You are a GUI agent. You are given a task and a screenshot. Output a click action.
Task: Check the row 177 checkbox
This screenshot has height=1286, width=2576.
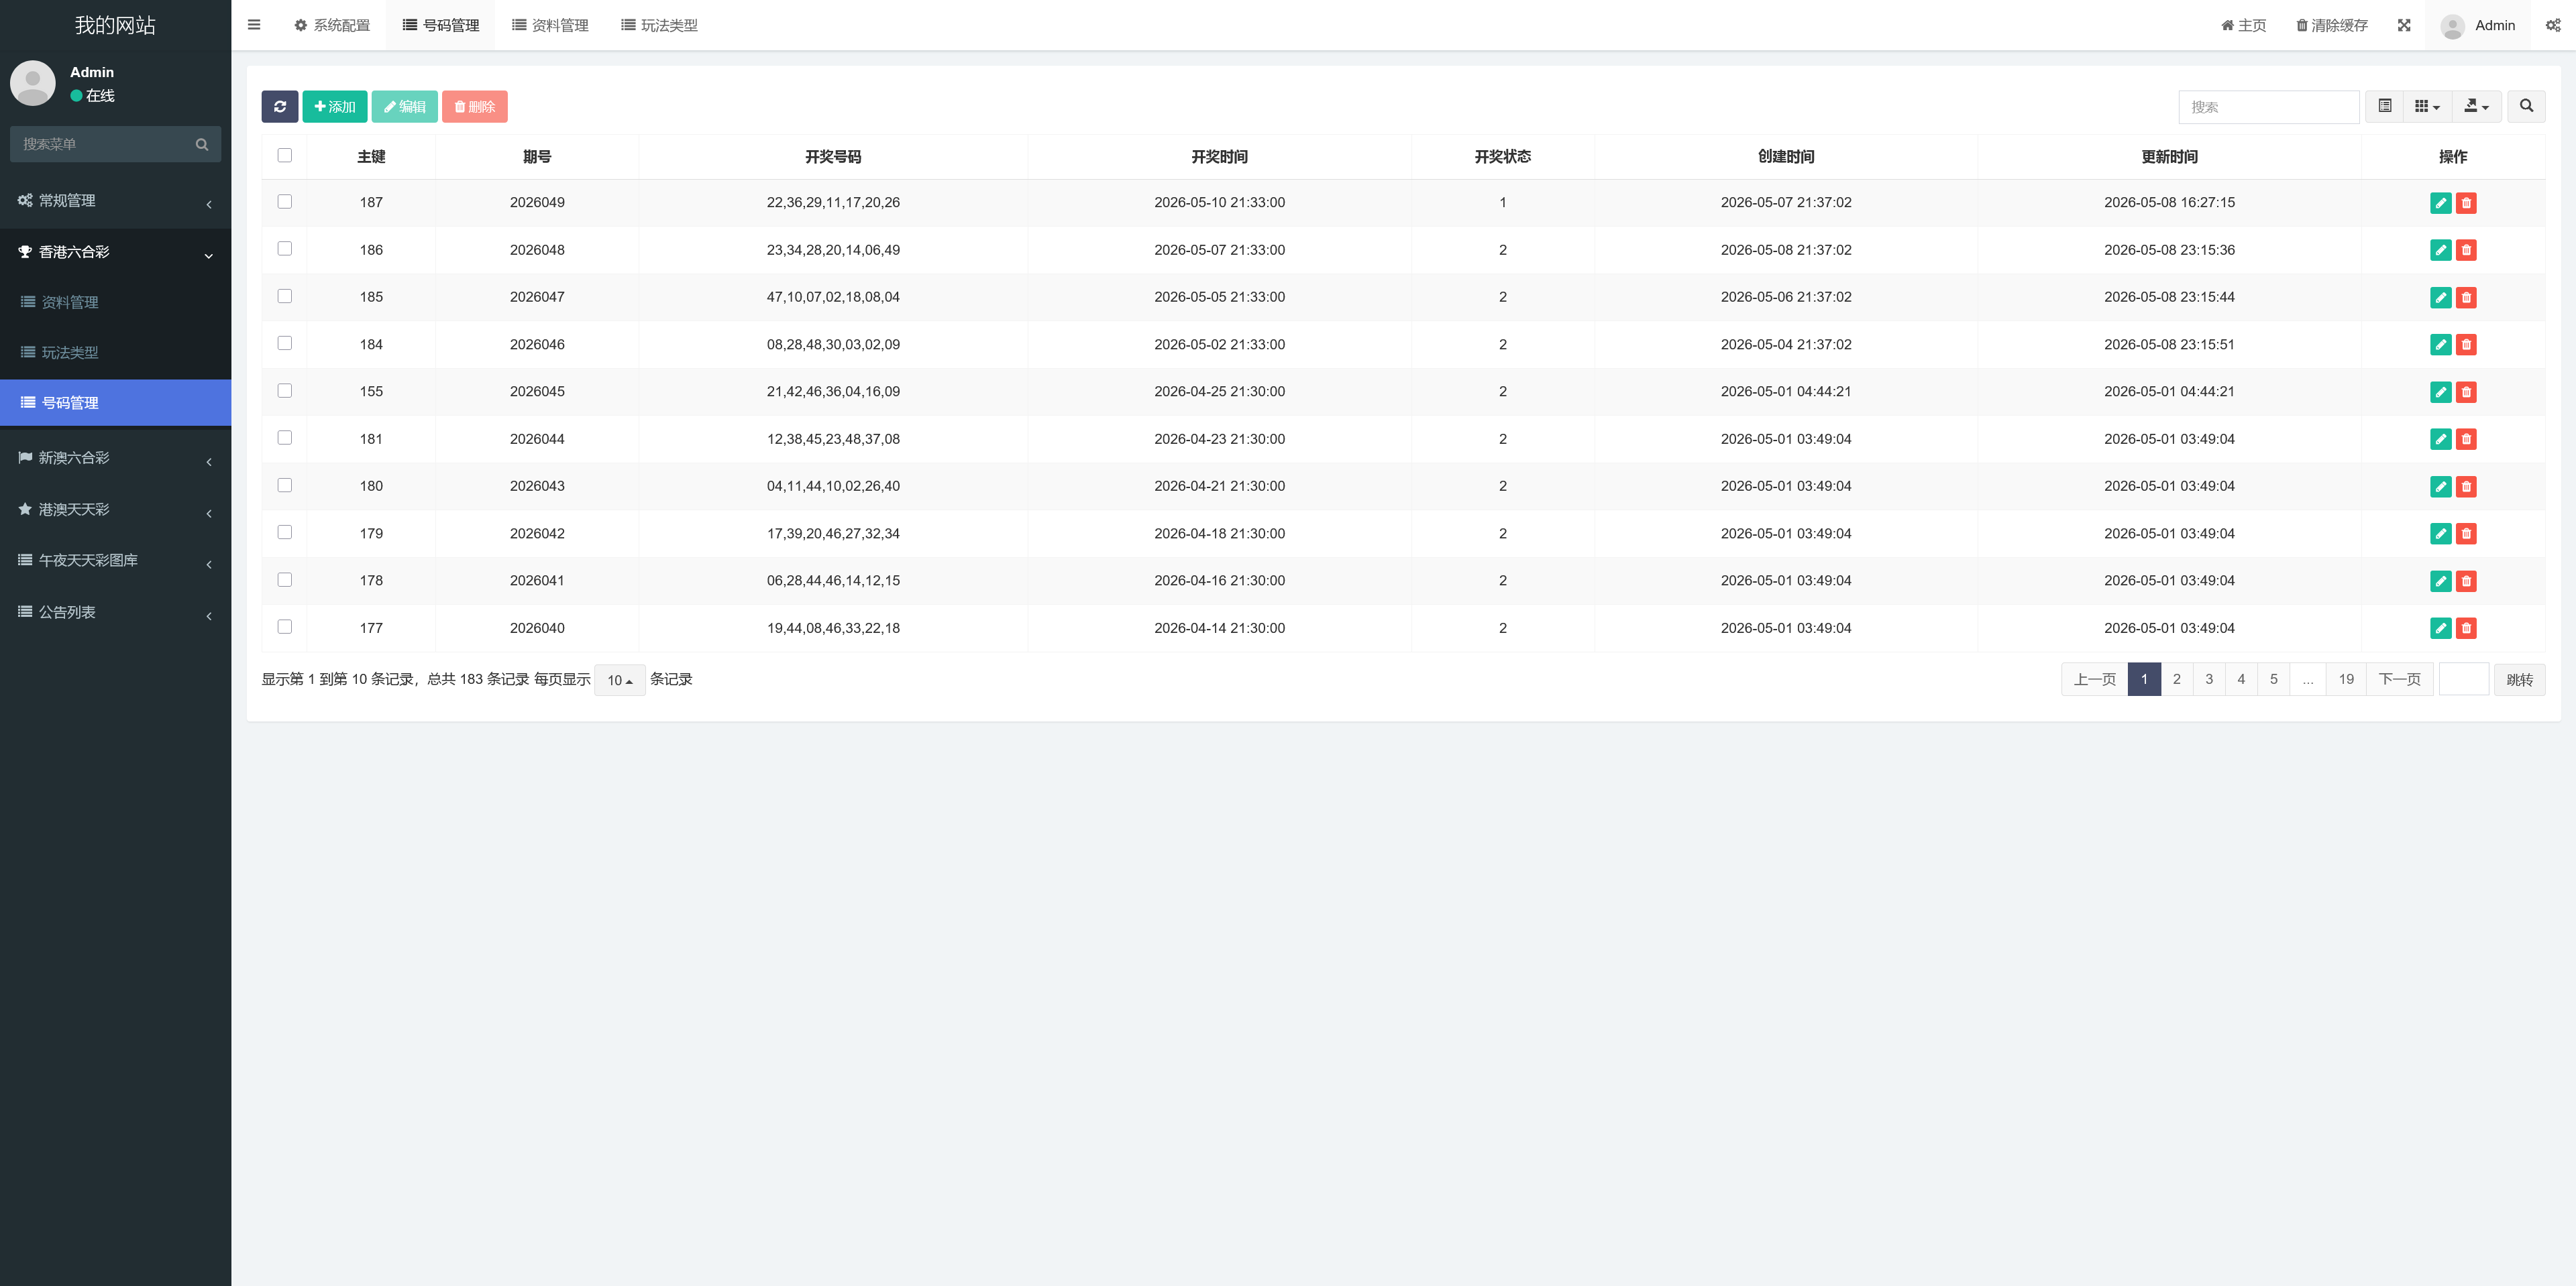tap(285, 626)
